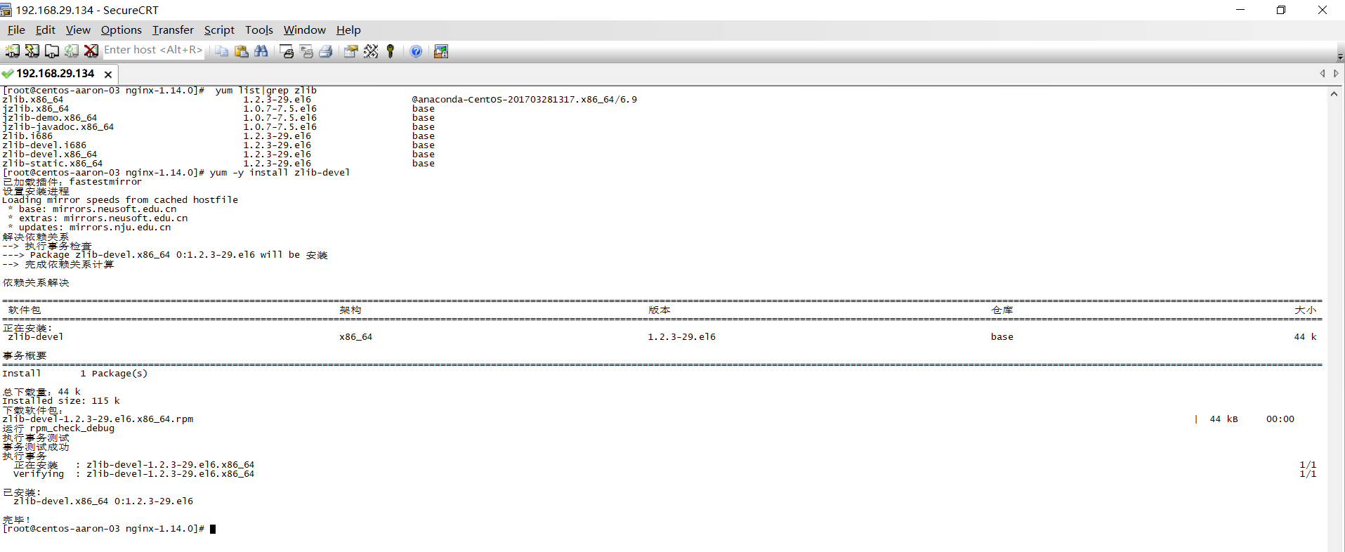1345x552 pixels.
Task: Click '@anaconda-CentOS-201703281317.x86_64/6.9' text
Action: coord(525,100)
